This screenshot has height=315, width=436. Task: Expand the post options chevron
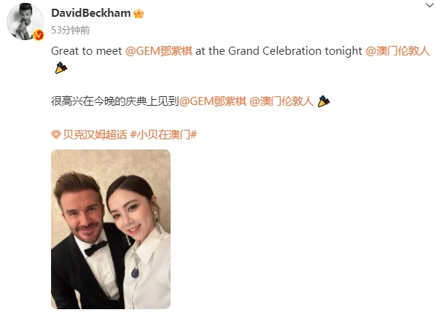pos(429,5)
